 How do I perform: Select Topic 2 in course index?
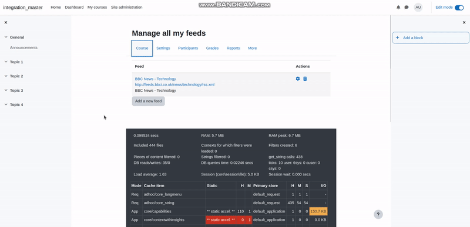(16, 76)
